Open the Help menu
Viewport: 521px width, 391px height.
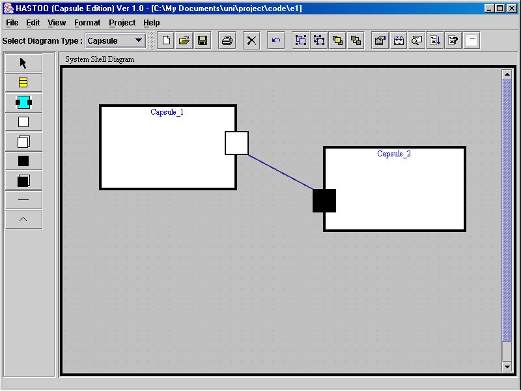(152, 23)
